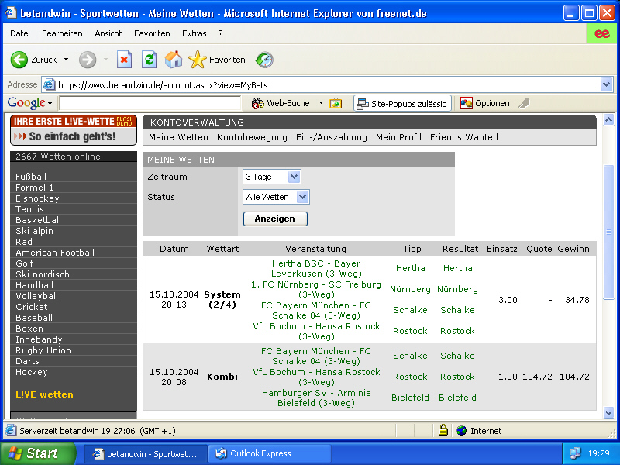Open the Windows Start button
This screenshot has width=620, height=465.
click(x=37, y=453)
